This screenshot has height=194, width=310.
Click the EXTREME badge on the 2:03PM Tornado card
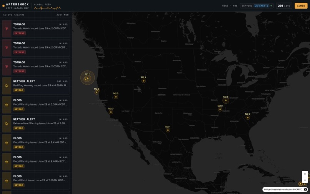[x=20, y=71]
